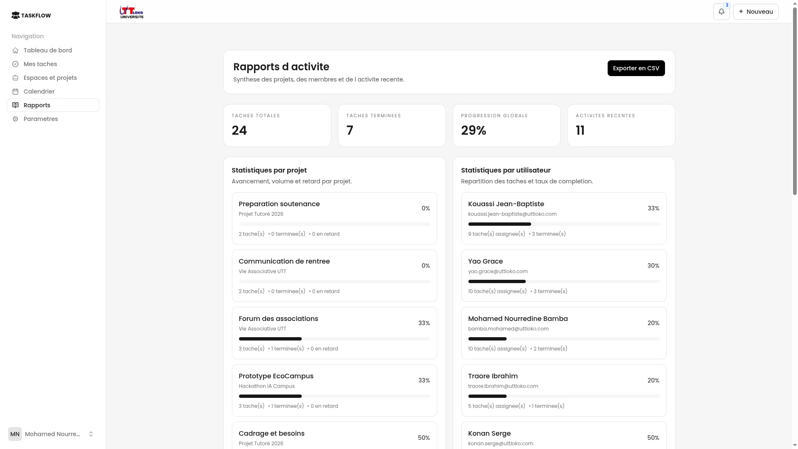Click the Konan Serge user name
798x449 pixels.
pyautogui.click(x=489, y=434)
